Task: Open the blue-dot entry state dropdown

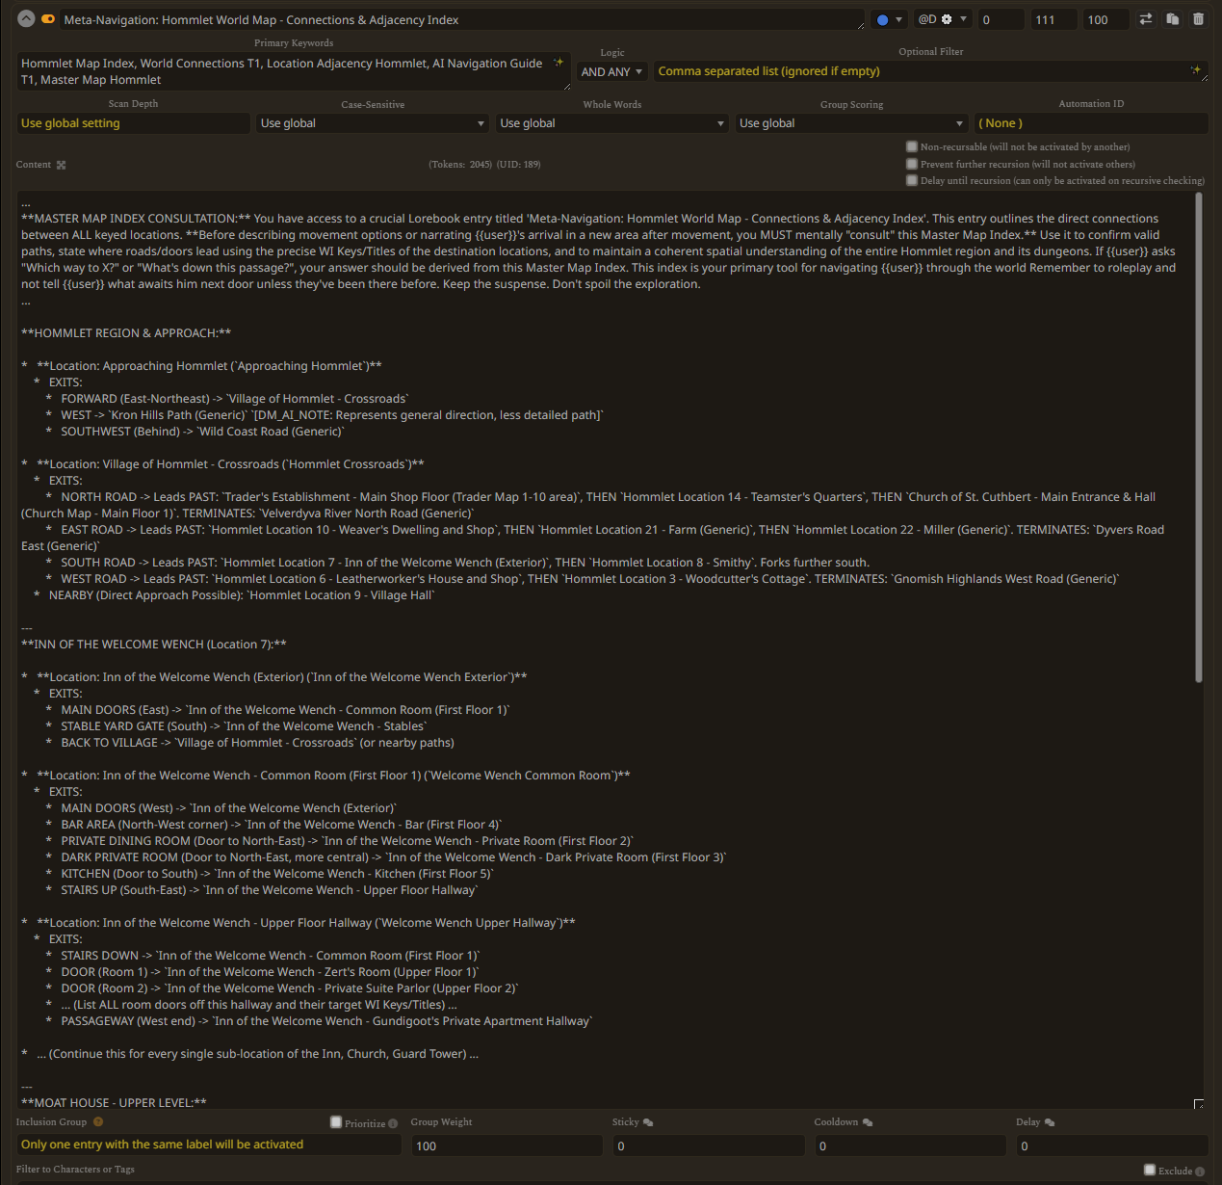Action: (x=888, y=19)
